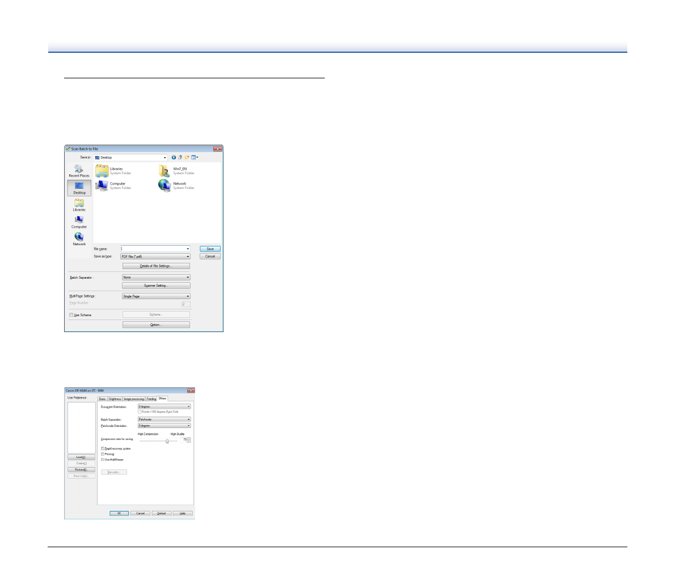This screenshot has width=675, height=579.
Task: Click the create new folder icon
Action: pyautogui.click(x=187, y=157)
